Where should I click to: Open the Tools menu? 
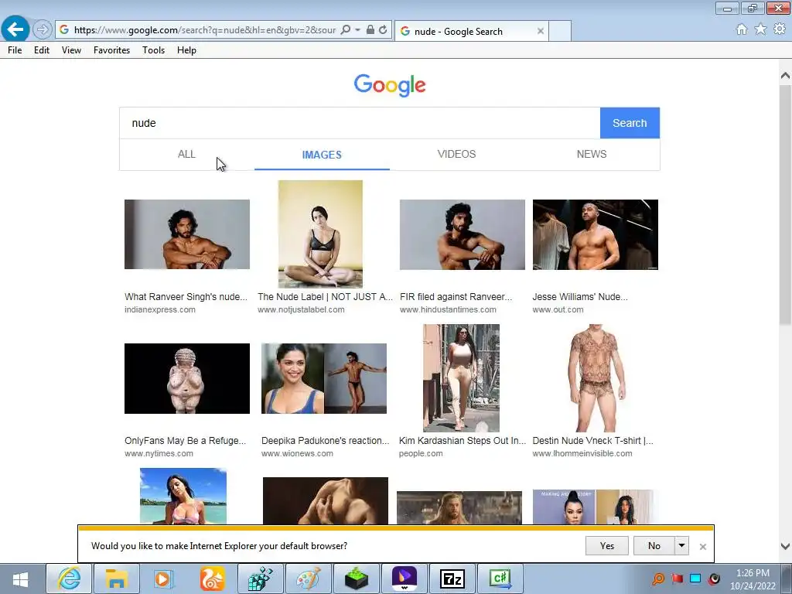click(154, 50)
